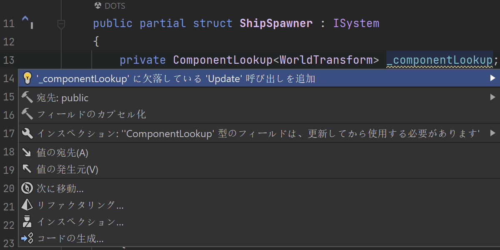Open the リファクタリング... menu entry
The width and height of the screenshot is (500, 250).
tap(80, 205)
